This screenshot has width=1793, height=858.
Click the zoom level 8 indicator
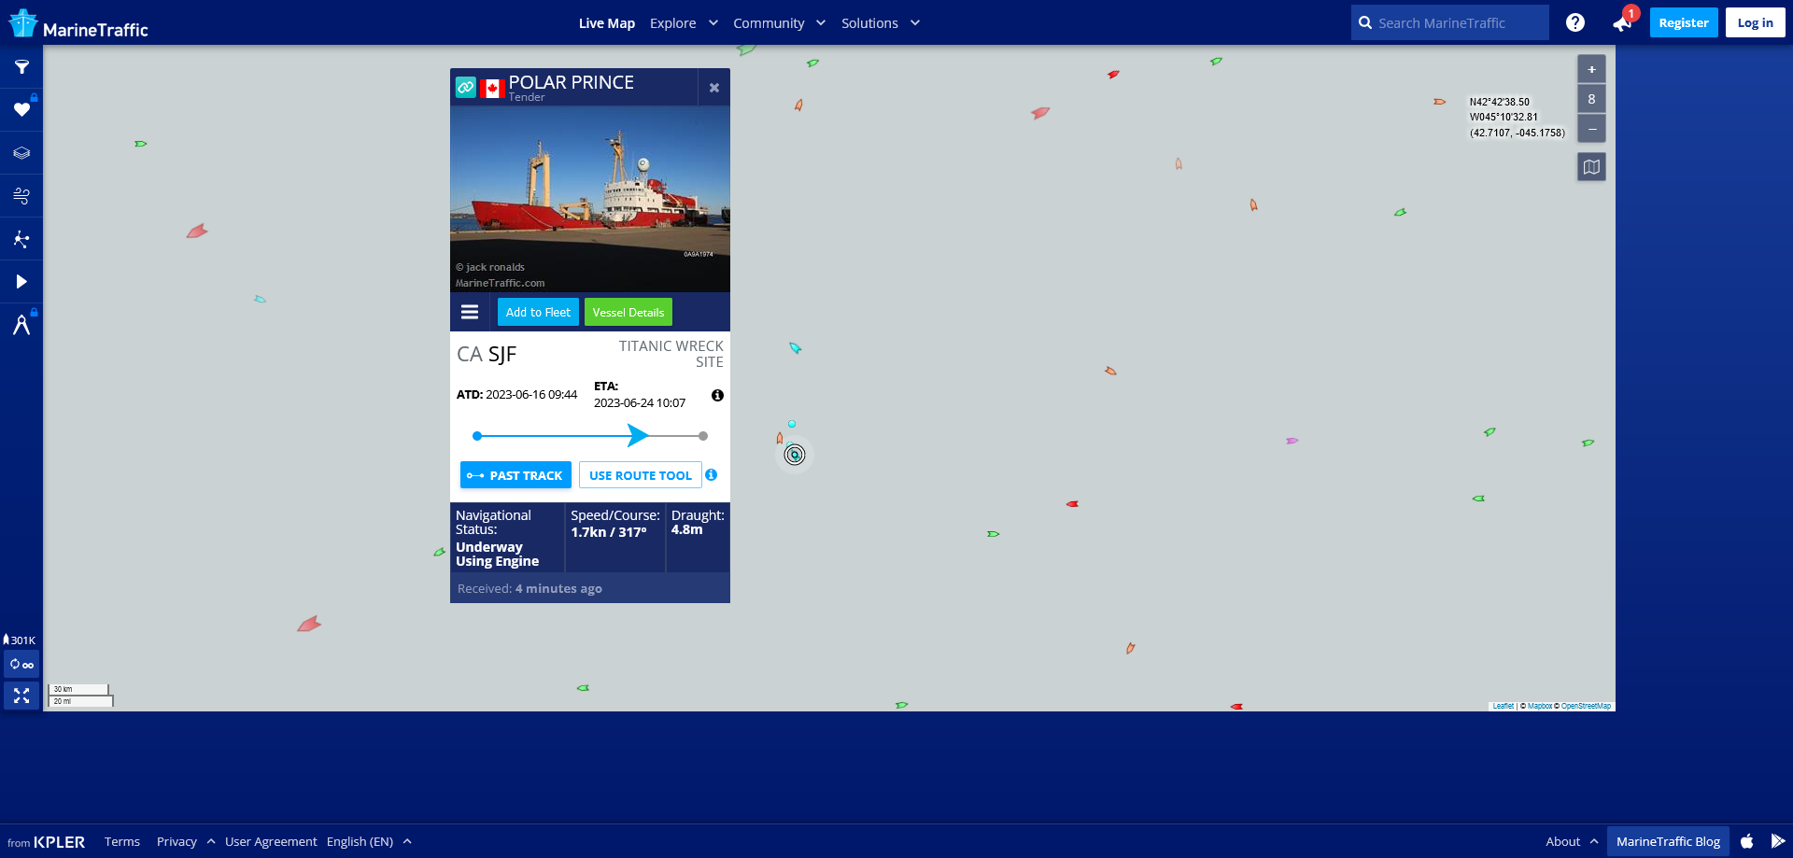point(1591,99)
